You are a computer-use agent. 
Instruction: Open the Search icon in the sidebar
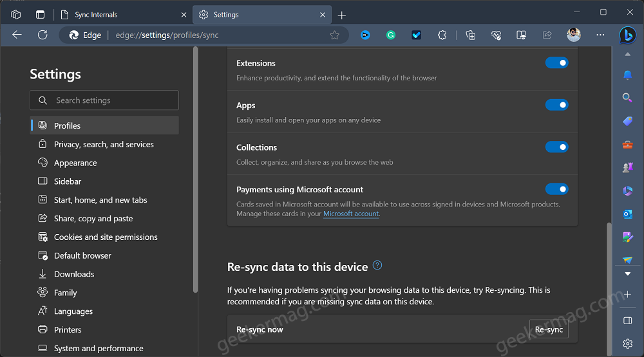(627, 97)
